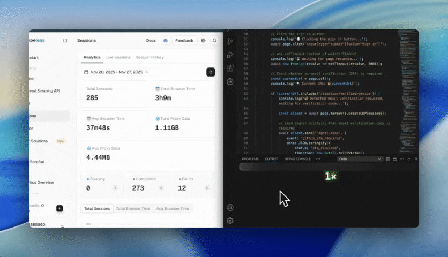Open Extensions view in VS Code activity bar
Viewport: 448px width, 257px height.
[230, 68]
